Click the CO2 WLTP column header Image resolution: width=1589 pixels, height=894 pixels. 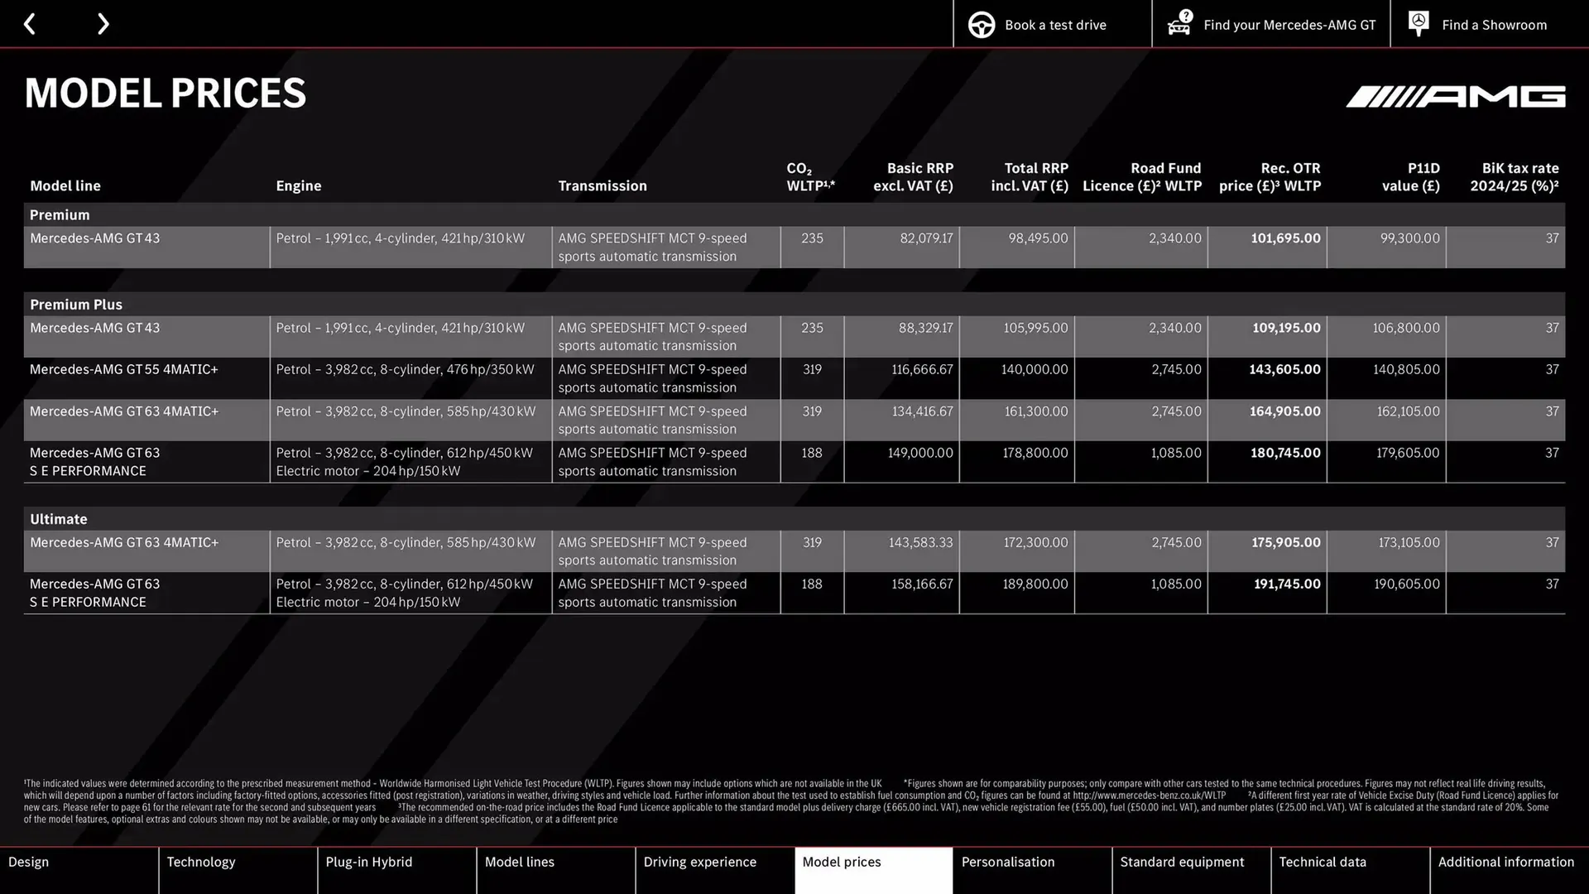(x=811, y=177)
